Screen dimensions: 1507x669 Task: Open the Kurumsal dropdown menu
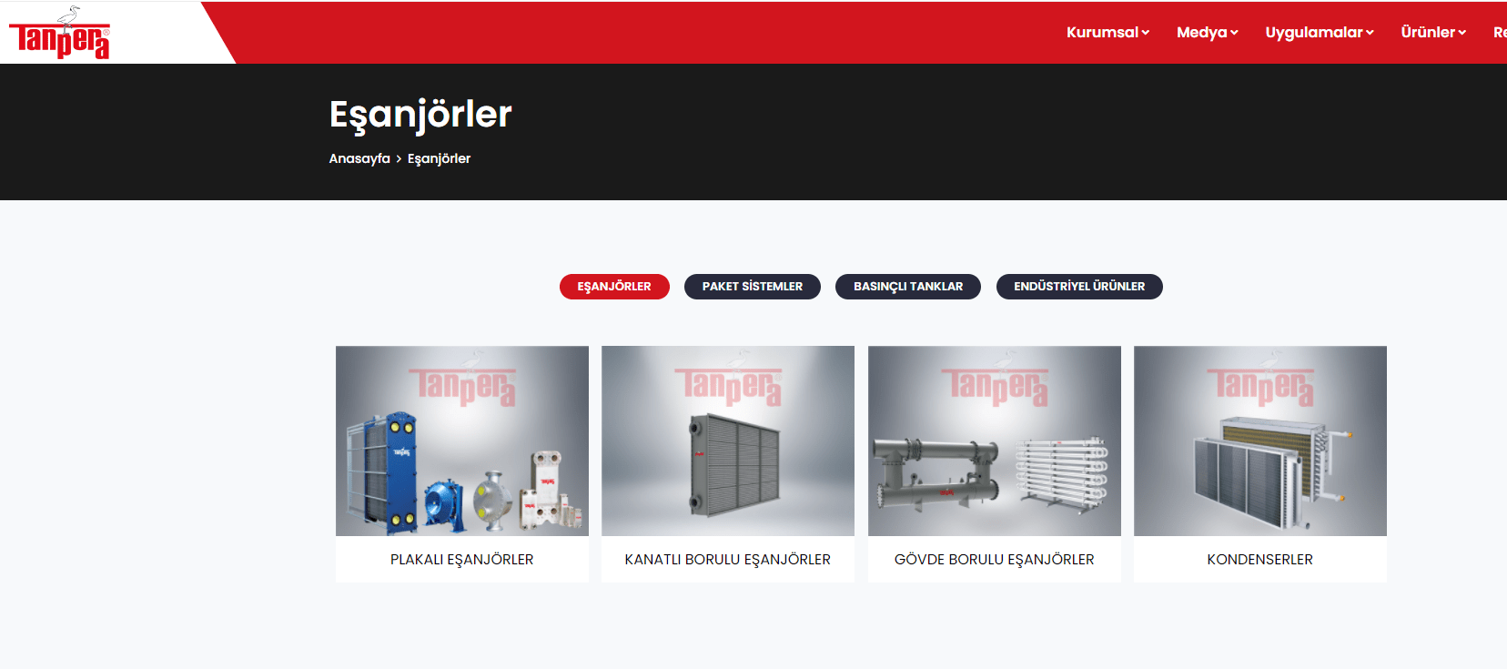click(x=1107, y=33)
